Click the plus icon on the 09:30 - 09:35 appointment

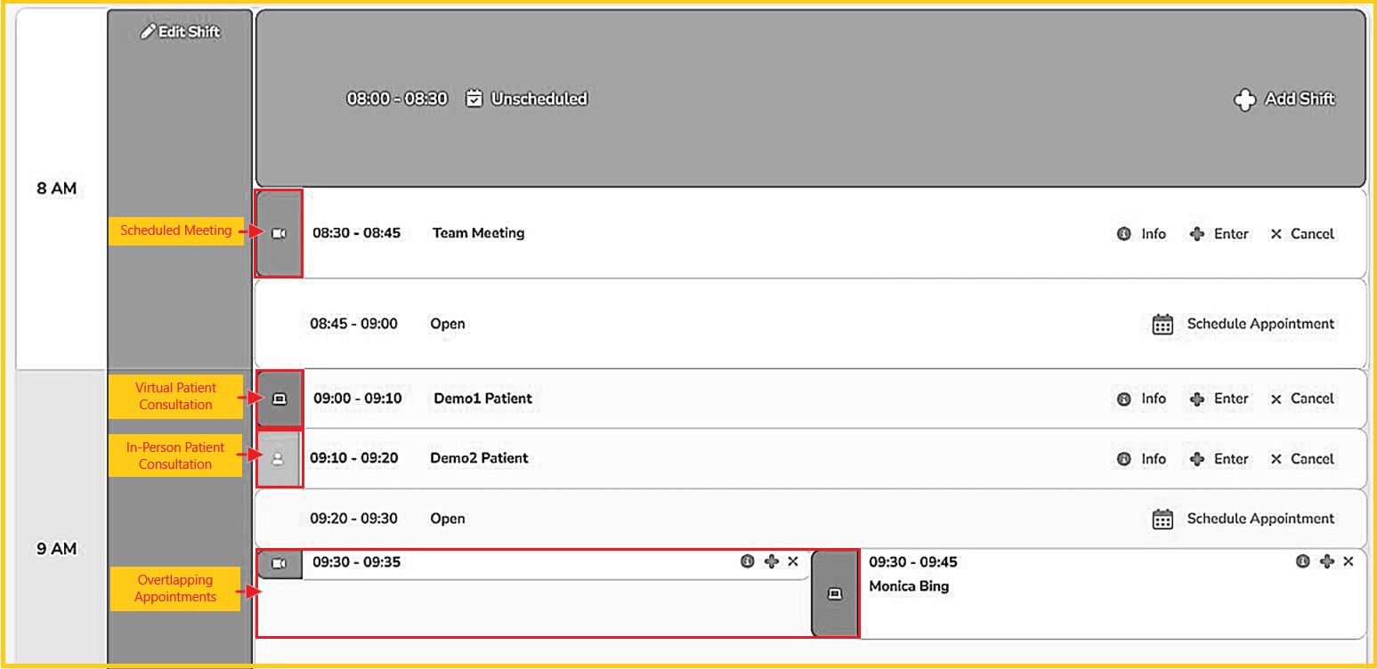coord(772,561)
